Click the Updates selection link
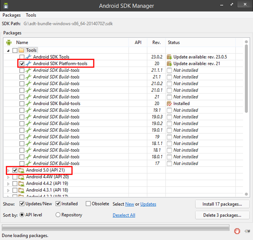Image resolution: width=253 pixels, height=240 pixels. (148, 204)
